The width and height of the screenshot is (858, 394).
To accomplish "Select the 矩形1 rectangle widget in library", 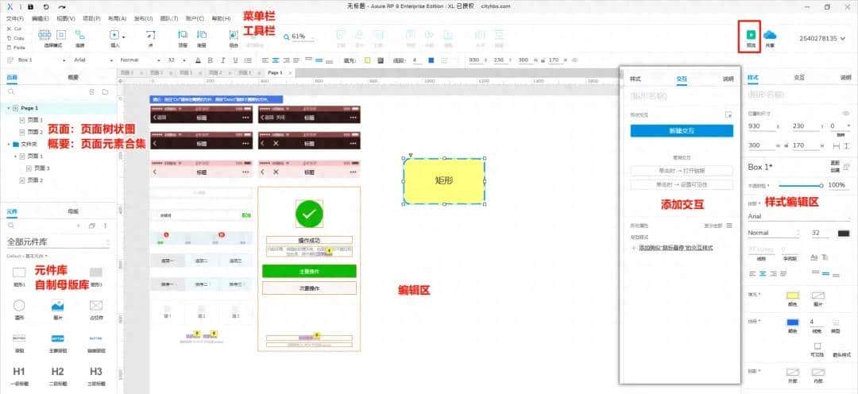I will [x=19, y=276].
